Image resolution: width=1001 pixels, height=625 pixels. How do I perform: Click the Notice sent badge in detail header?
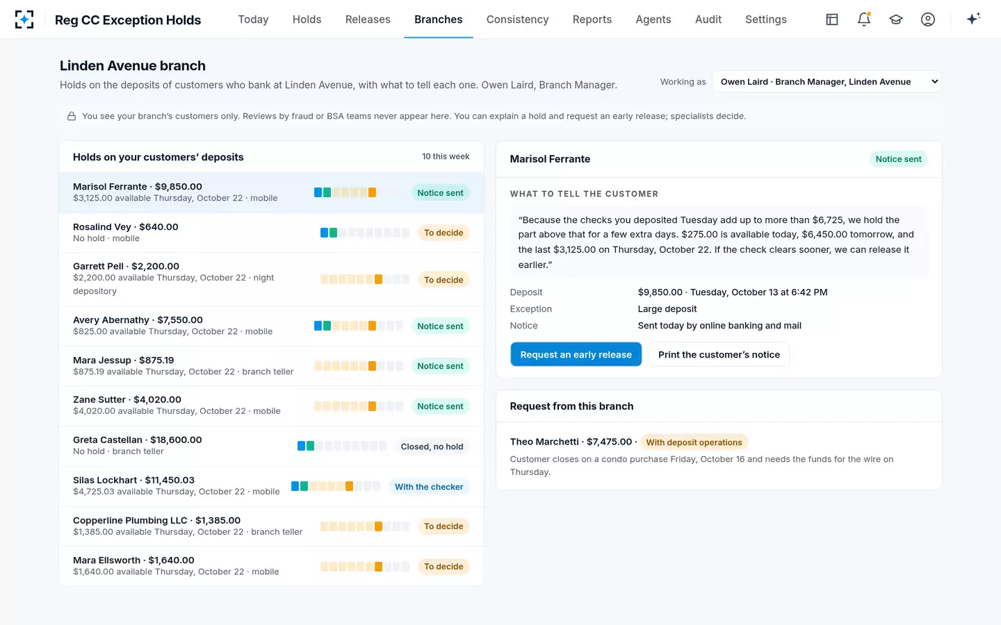coord(898,159)
